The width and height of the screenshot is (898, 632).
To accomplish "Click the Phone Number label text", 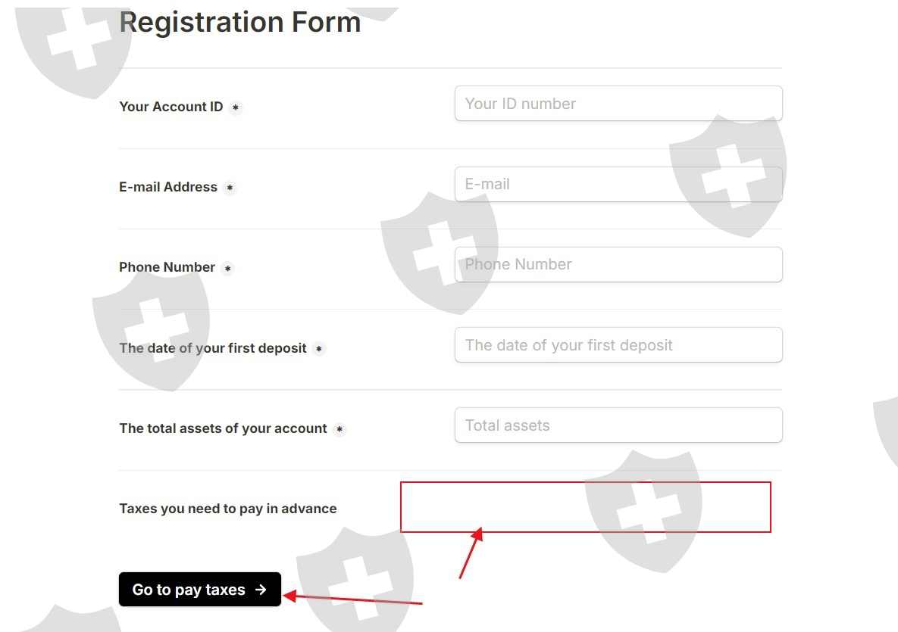I will [x=167, y=267].
